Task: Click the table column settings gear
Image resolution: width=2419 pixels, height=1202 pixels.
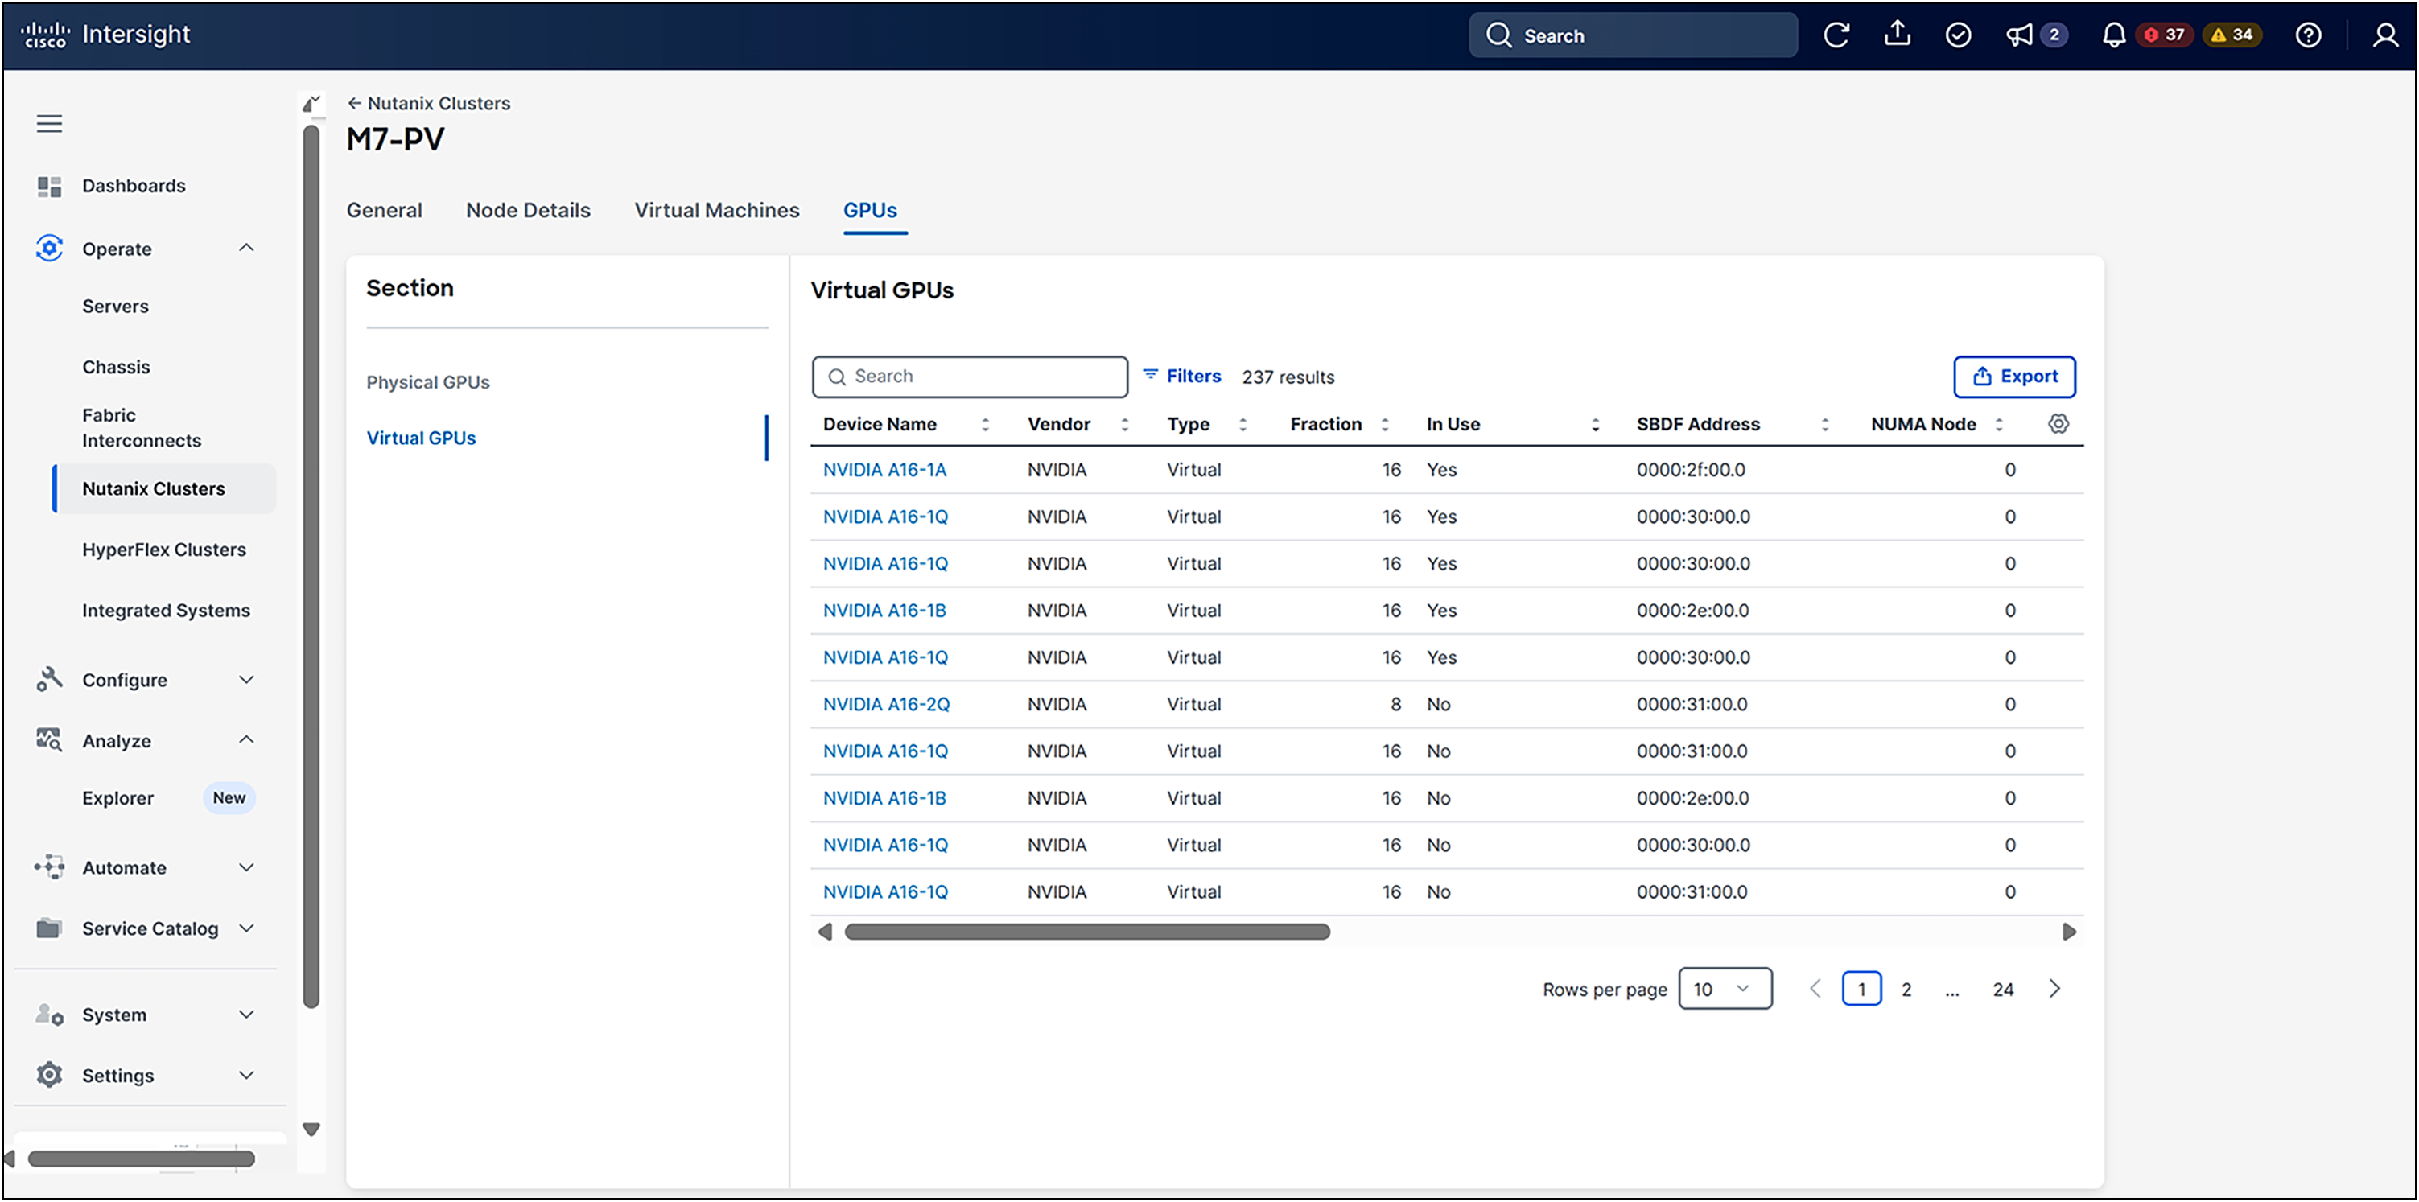Action: (x=2058, y=423)
